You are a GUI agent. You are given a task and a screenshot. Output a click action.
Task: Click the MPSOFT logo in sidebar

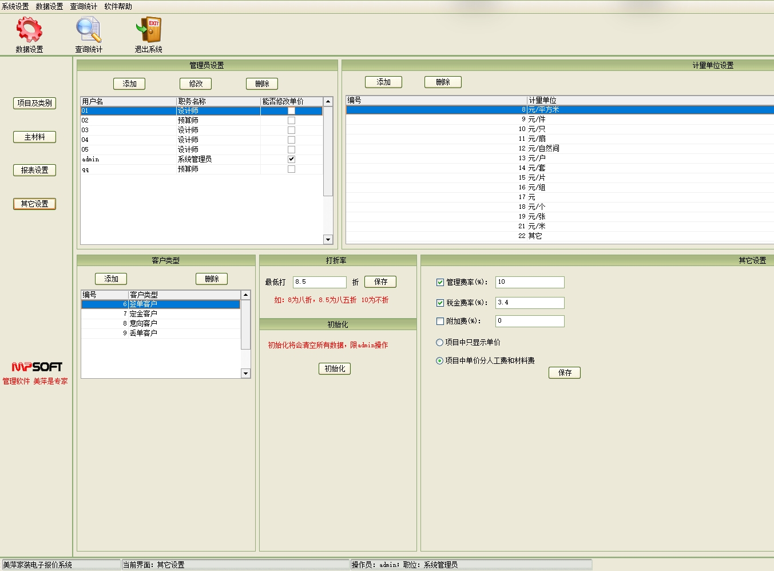[37, 367]
